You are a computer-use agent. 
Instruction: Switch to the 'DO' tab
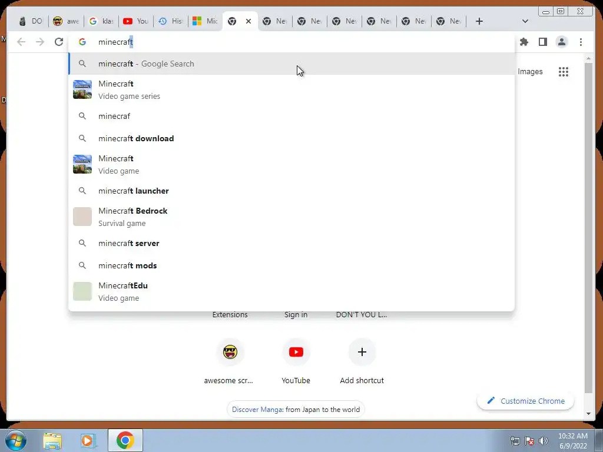pos(31,21)
